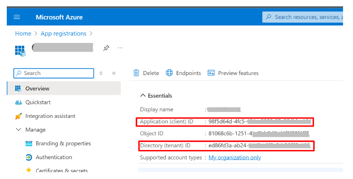Collapse the Essentials section

pyautogui.click(x=142, y=96)
